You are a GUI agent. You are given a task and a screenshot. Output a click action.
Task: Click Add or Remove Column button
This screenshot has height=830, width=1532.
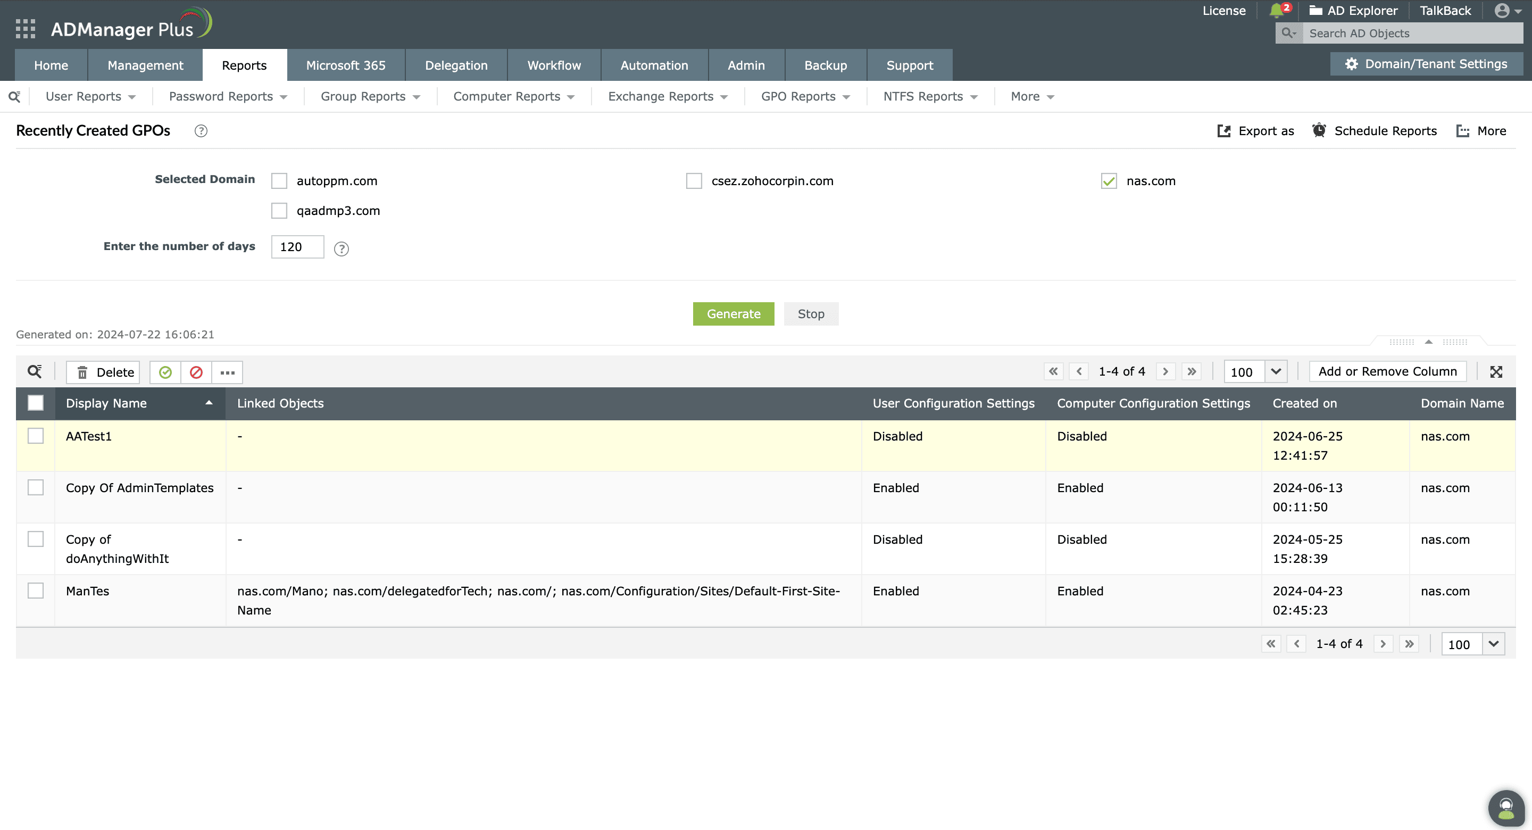[1387, 371]
